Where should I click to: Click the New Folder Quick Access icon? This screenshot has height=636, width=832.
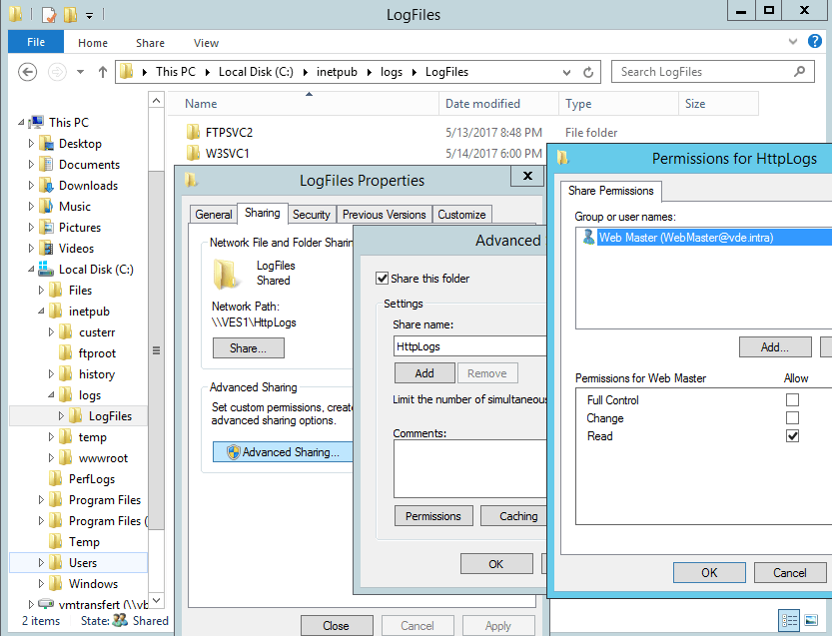68,14
